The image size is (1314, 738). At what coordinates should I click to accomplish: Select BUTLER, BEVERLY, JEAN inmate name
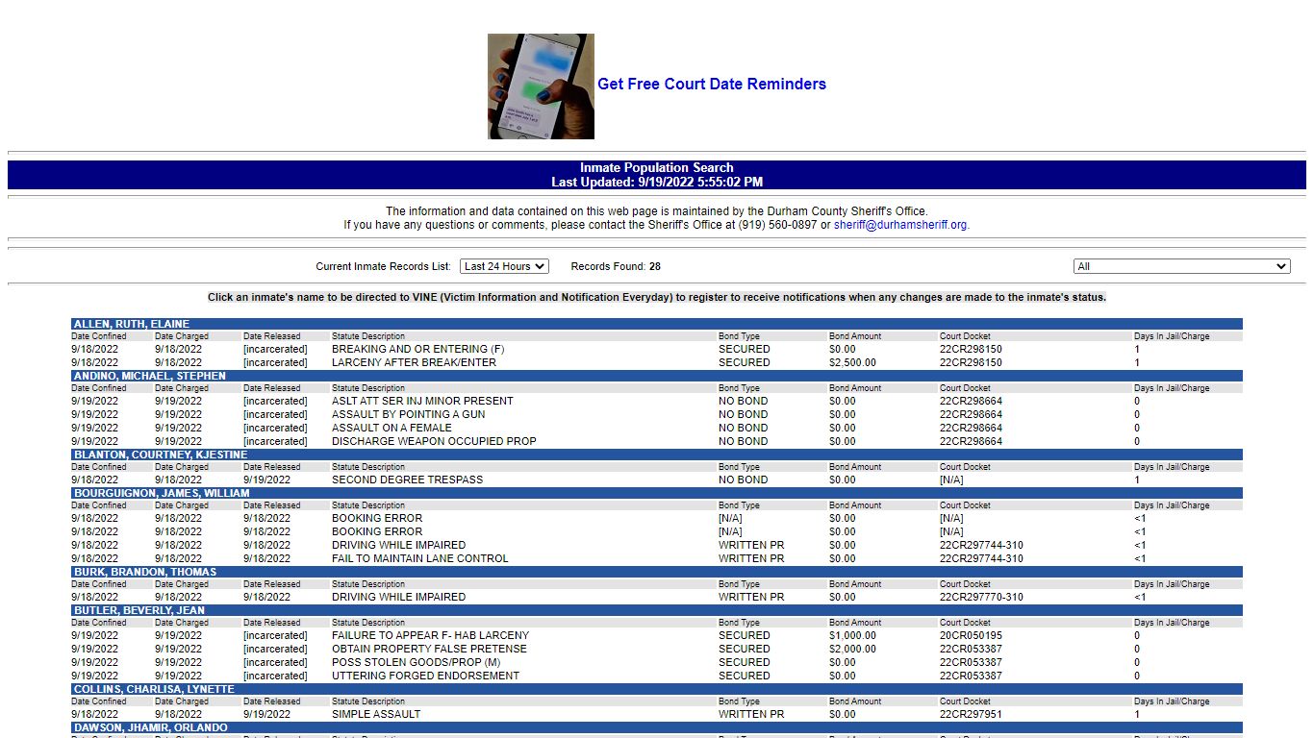[x=139, y=610]
